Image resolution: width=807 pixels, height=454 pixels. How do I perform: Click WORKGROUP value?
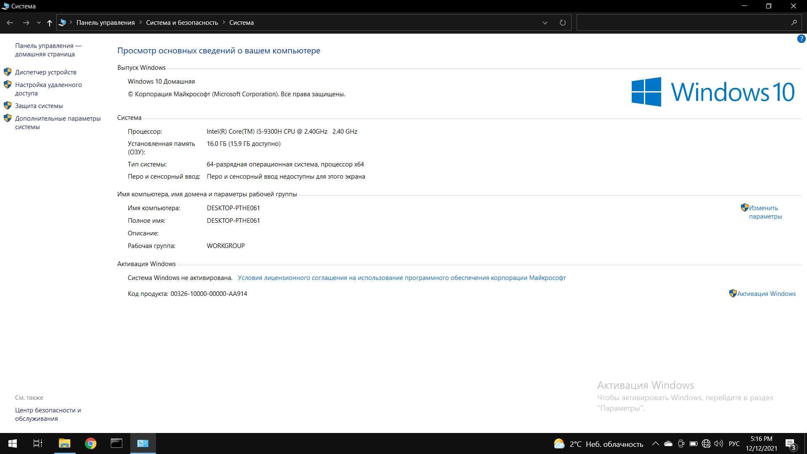click(x=226, y=246)
